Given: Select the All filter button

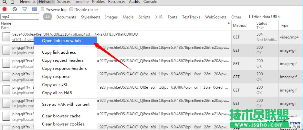Looking at the screenshot, I should pyautogui.click(x=47, y=17).
